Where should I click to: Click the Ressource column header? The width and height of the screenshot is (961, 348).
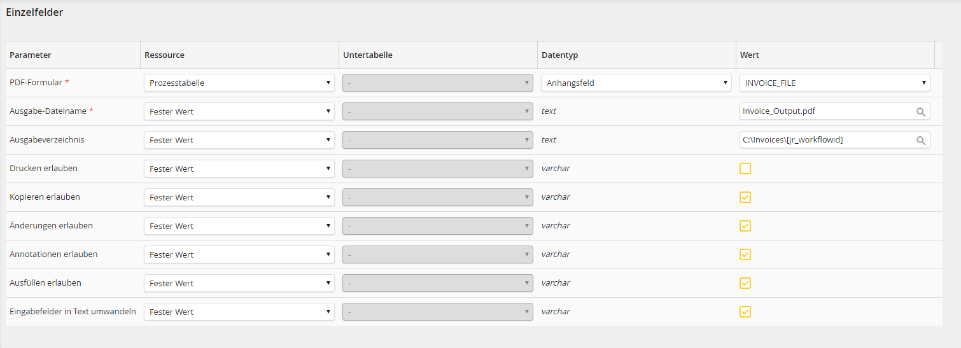coord(164,55)
